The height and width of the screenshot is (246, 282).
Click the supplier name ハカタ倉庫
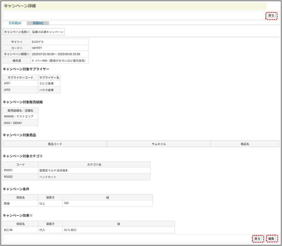(x=46, y=90)
